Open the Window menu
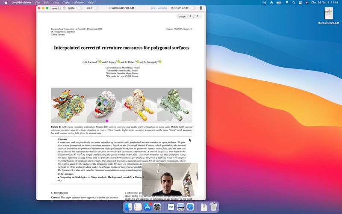The height and width of the screenshot is (214, 342). point(79,3)
